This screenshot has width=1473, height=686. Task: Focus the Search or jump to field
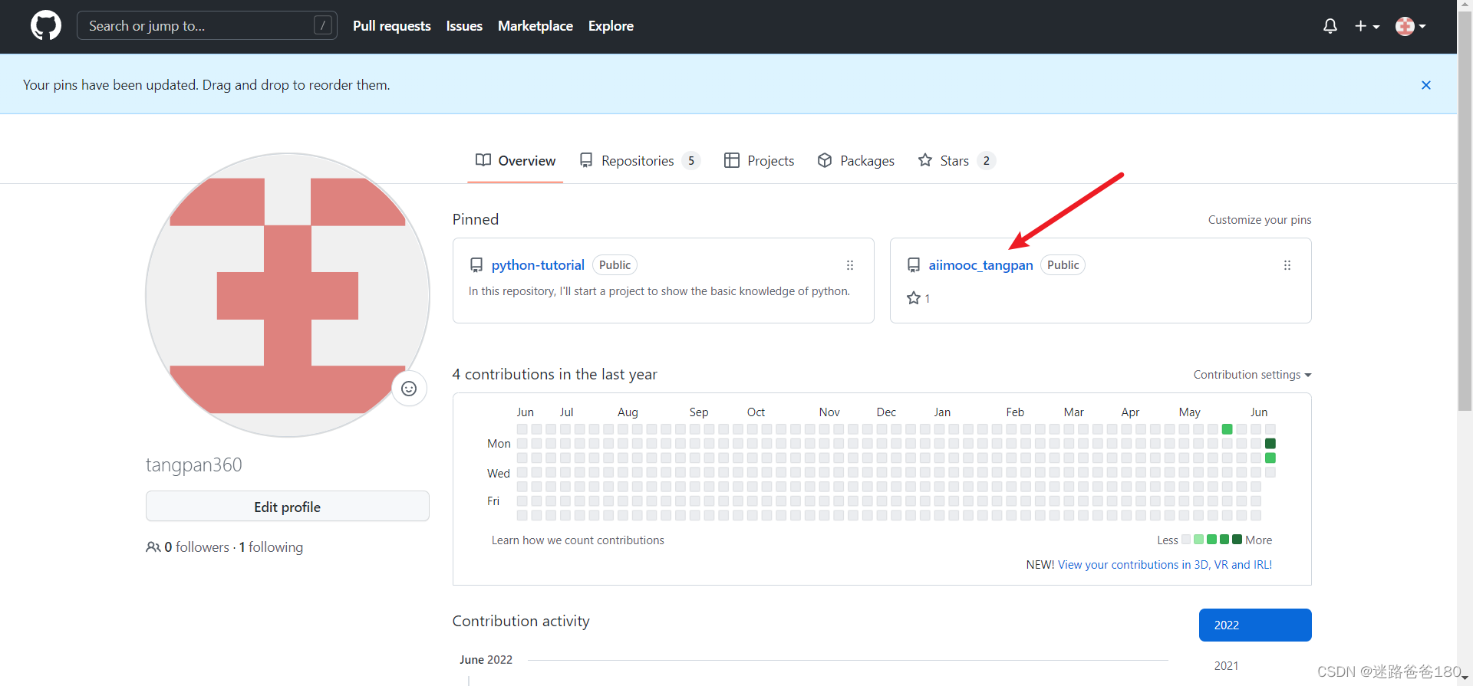[207, 26]
